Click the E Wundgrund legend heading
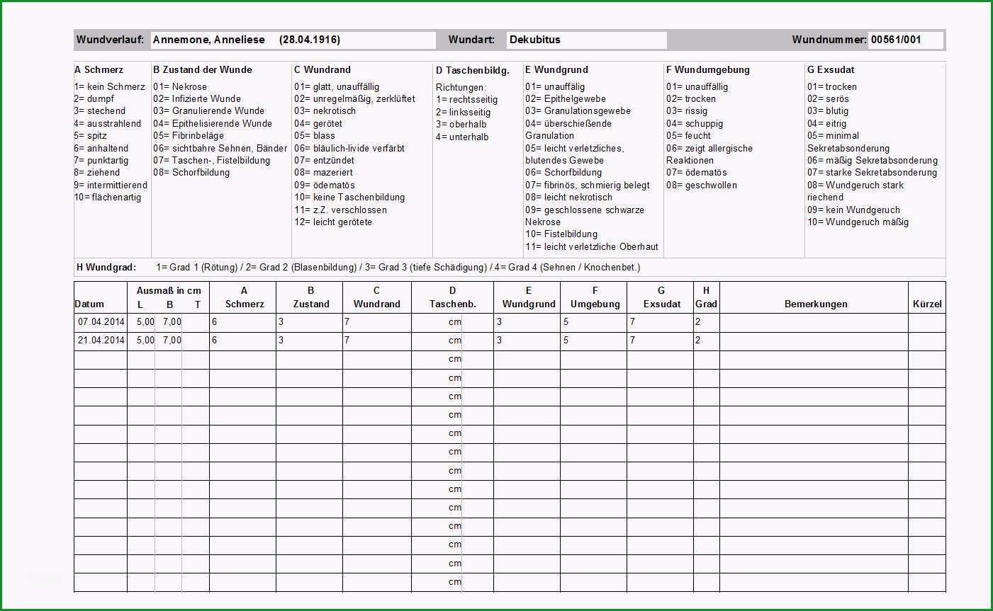This screenshot has width=993, height=611. [556, 70]
